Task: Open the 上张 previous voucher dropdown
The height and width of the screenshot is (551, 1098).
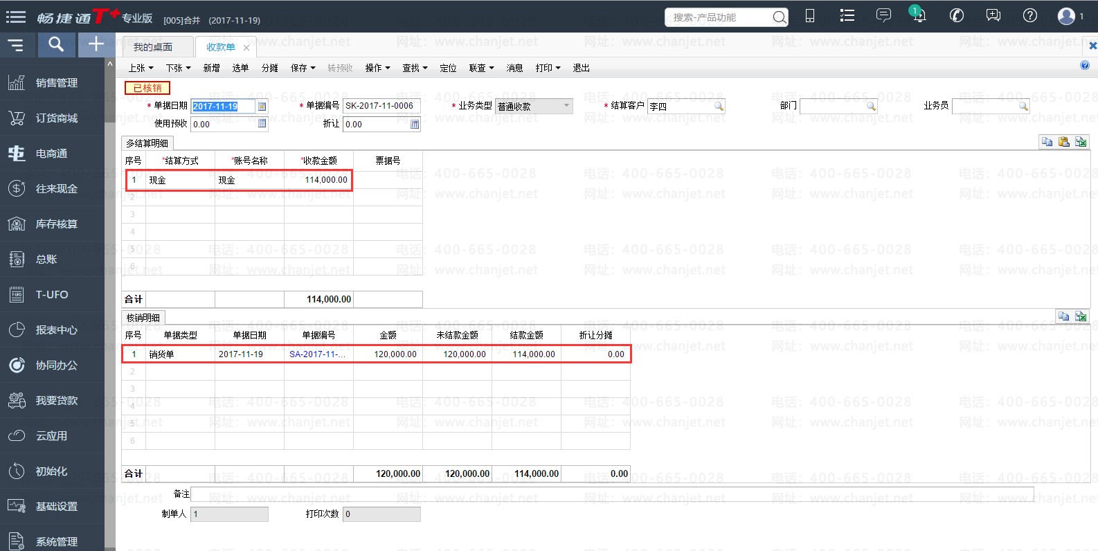Action: tap(141, 68)
